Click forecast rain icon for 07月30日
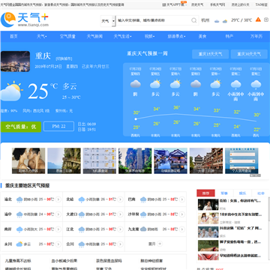Viewport: 270px width, 270px height. (x=235, y=85)
